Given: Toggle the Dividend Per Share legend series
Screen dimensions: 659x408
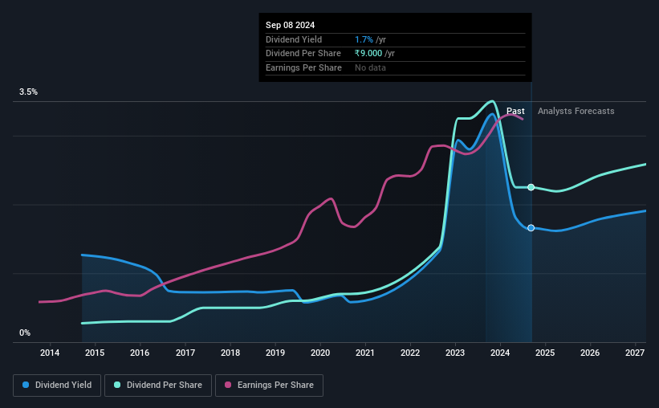Looking at the screenshot, I should pos(158,386).
